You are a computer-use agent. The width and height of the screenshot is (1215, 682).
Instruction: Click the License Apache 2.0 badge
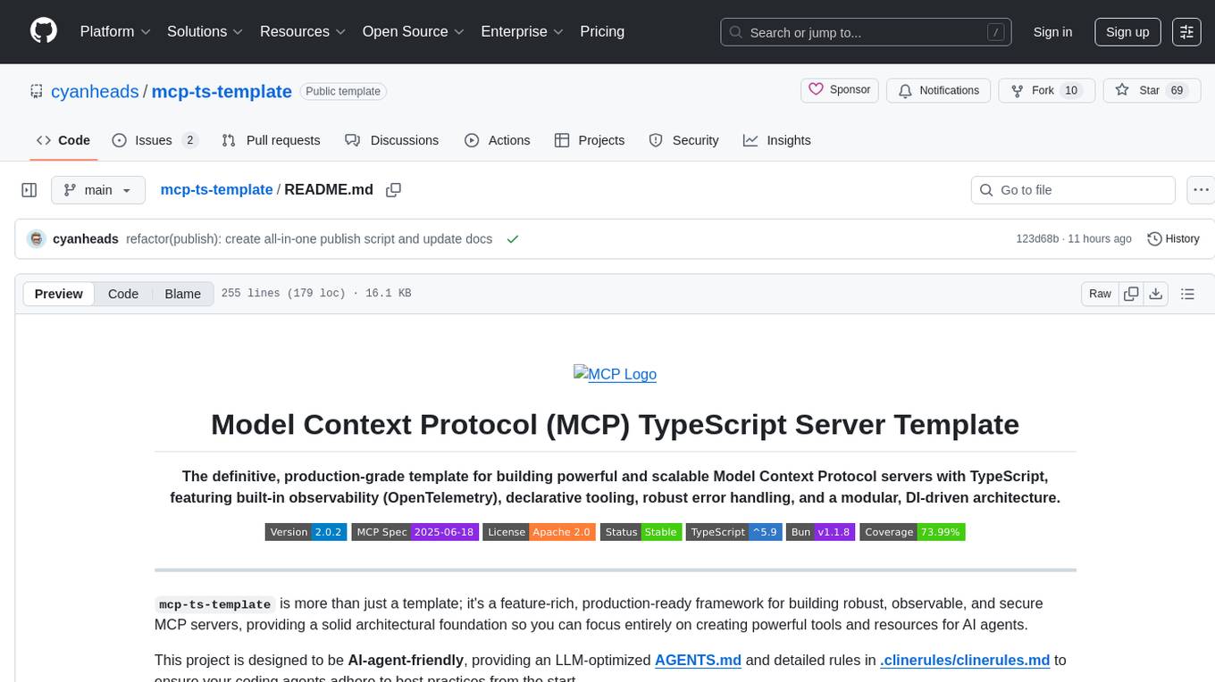tap(539, 532)
